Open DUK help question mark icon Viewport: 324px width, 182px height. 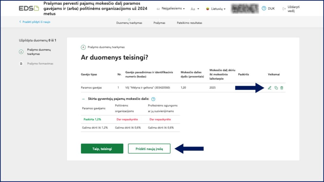click(264, 9)
